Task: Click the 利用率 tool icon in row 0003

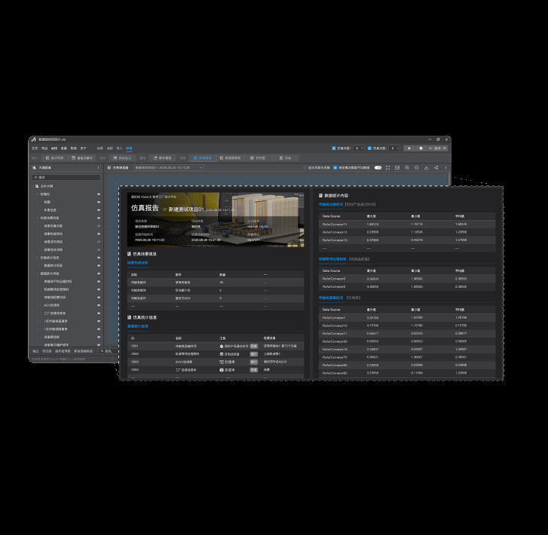Action: [x=221, y=362]
